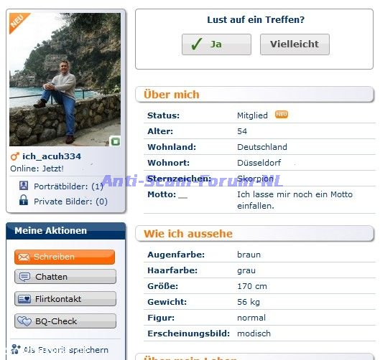Click the NEU badge next to Mitglied
The height and width of the screenshot is (360, 380).
(282, 115)
